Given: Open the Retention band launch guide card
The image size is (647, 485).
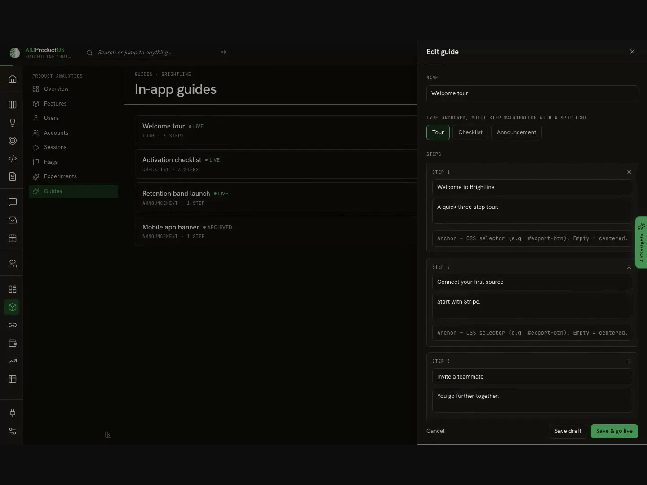Looking at the screenshot, I should (x=276, y=198).
